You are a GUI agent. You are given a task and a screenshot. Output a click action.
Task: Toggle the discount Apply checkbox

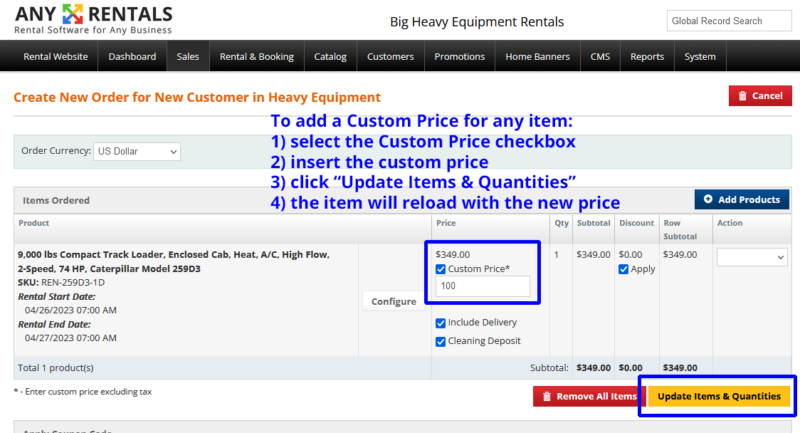(x=623, y=269)
